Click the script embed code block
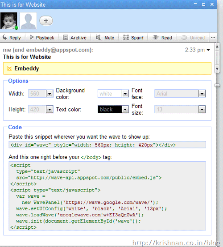This screenshot has width=223, height=247. click(x=107, y=196)
